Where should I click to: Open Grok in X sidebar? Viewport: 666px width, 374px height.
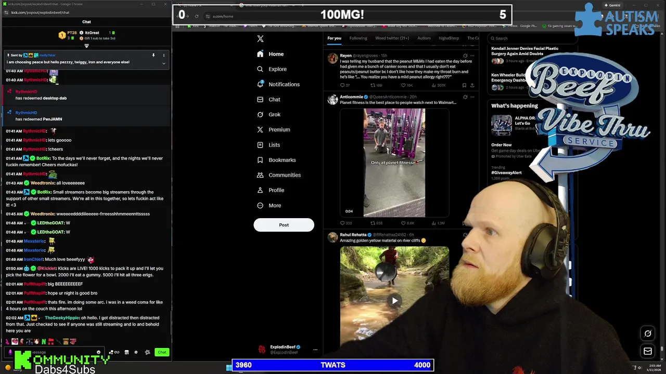click(268, 114)
